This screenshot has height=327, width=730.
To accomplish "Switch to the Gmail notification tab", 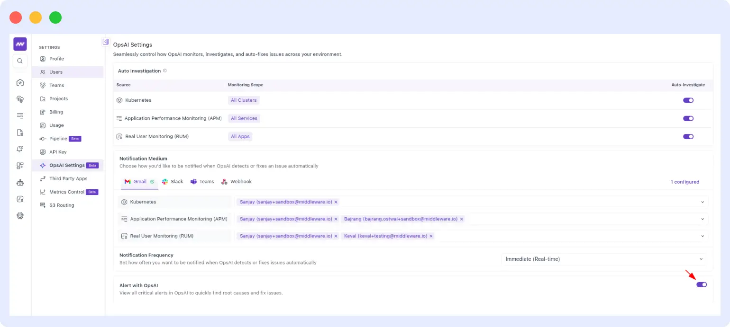I will coord(139,182).
